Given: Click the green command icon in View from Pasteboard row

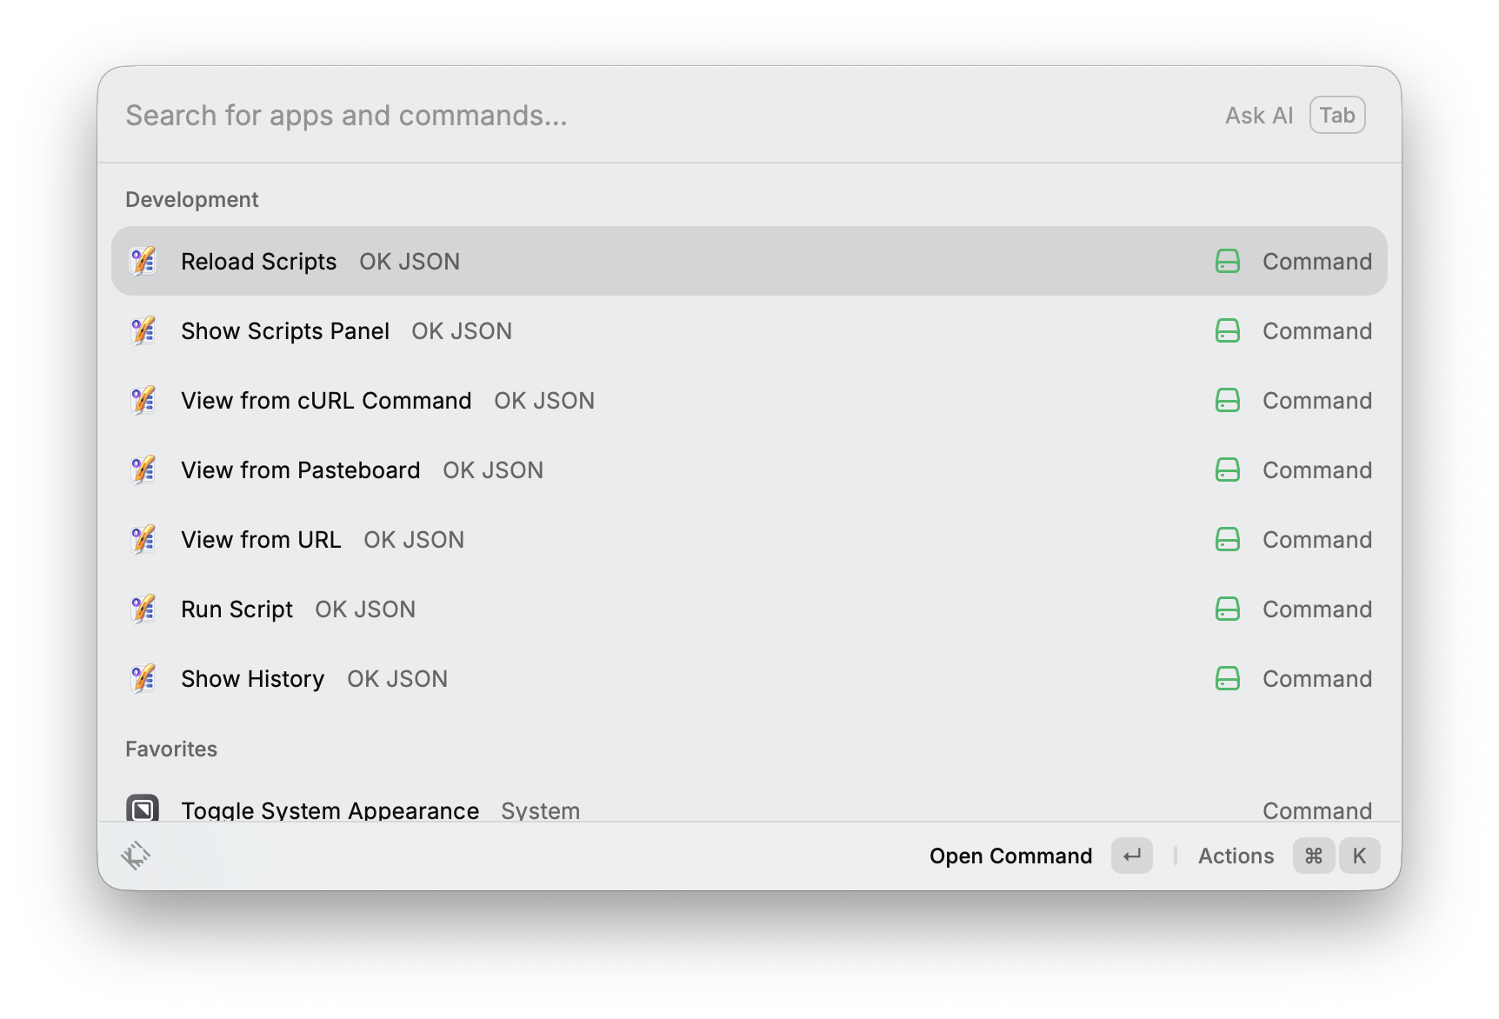Looking at the screenshot, I should (x=1227, y=470).
